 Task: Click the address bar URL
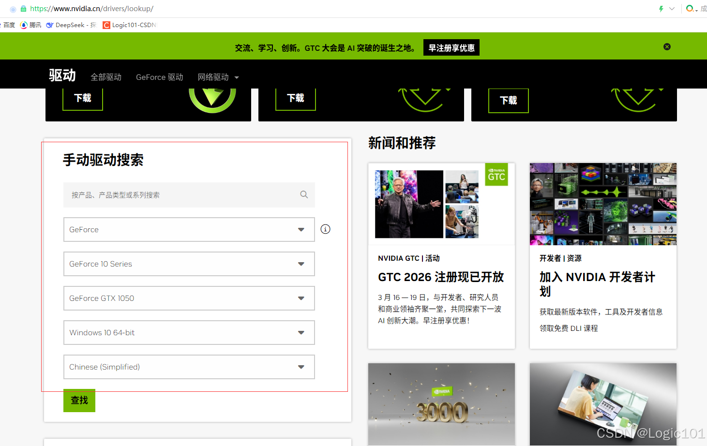click(92, 9)
